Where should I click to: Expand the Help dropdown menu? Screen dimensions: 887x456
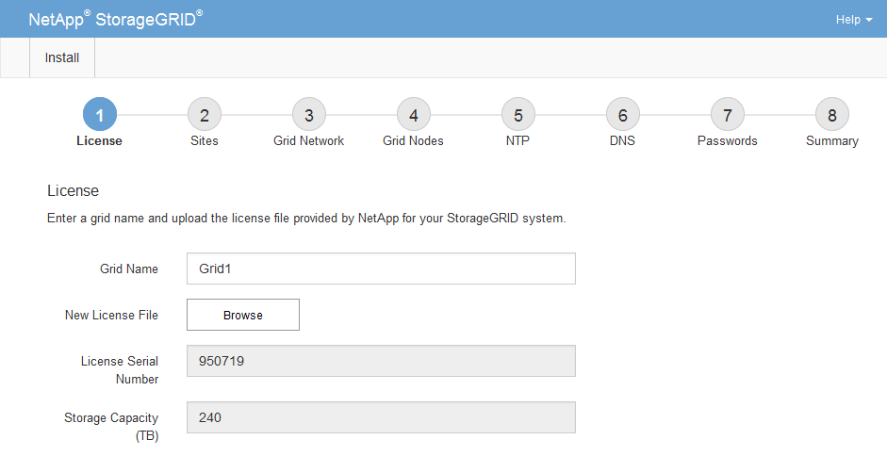pyautogui.click(x=853, y=20)
